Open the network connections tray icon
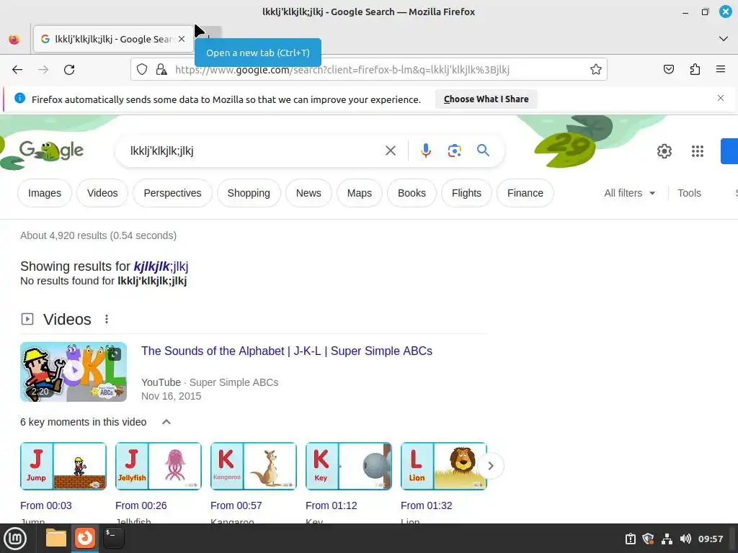Screen dimensions: 738x553 [x=667, y=539]
